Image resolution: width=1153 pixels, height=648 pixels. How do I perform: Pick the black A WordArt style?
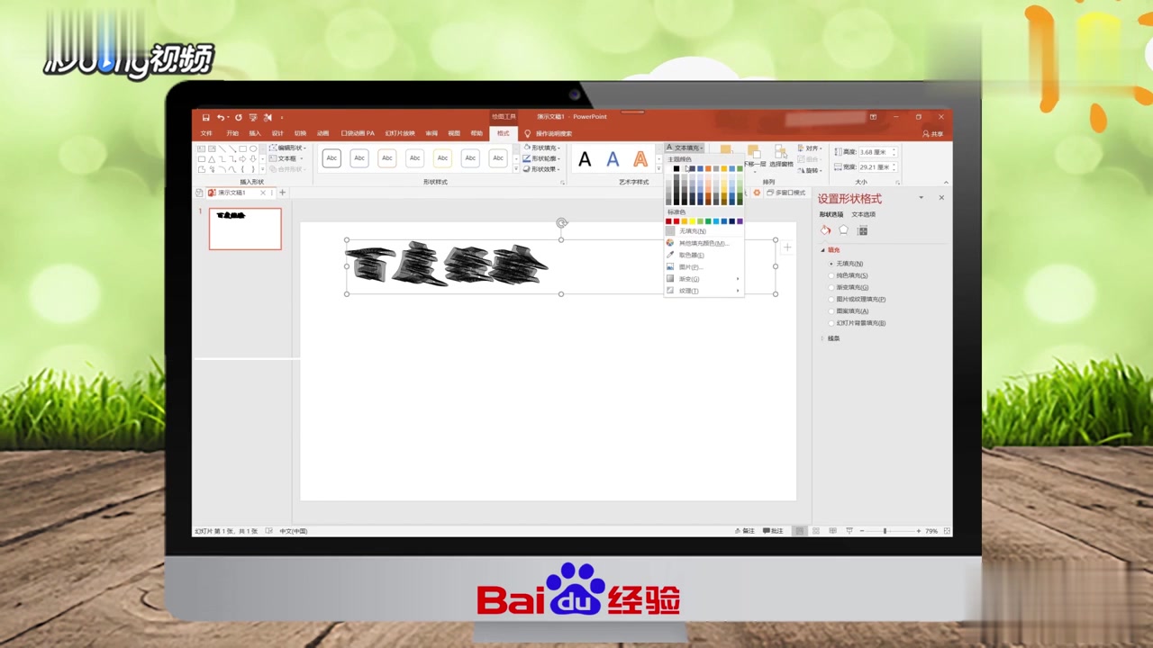585,159
